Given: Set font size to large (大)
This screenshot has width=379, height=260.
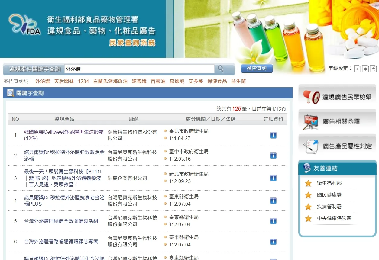Looking at the screenshot, I should point(373,69).
